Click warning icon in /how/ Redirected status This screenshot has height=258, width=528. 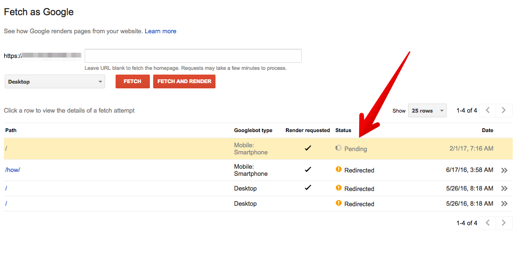click(x=338, y=170)
